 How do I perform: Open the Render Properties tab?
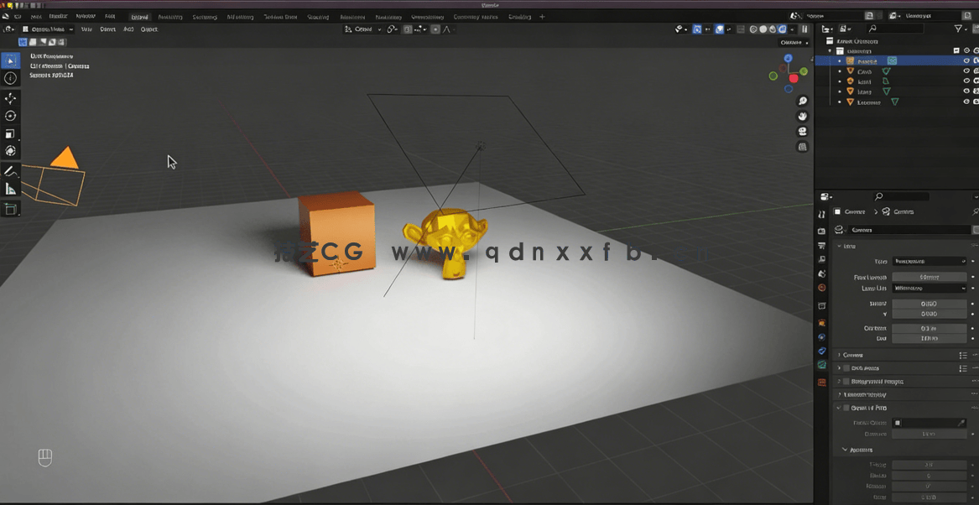coord(822,231)
